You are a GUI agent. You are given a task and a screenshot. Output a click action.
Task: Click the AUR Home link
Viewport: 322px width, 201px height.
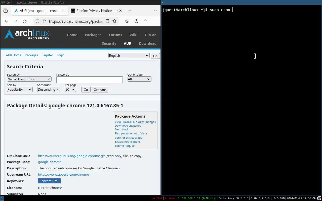[14, 55]
